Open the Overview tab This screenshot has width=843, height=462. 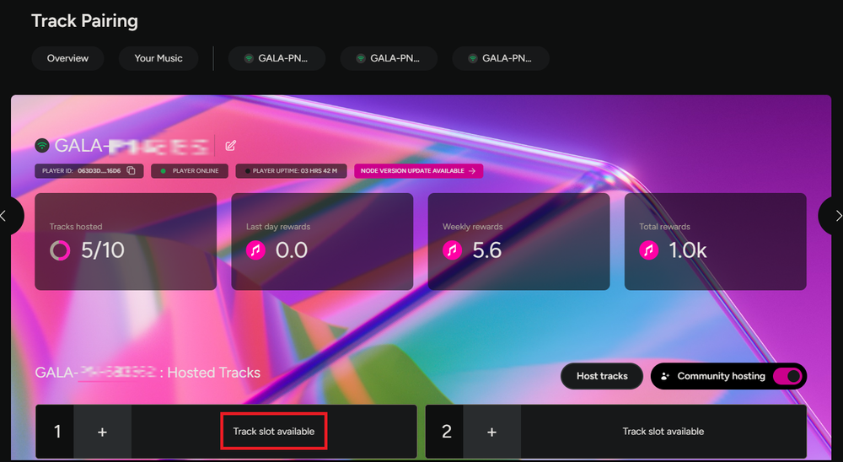[x=67, y=58]
